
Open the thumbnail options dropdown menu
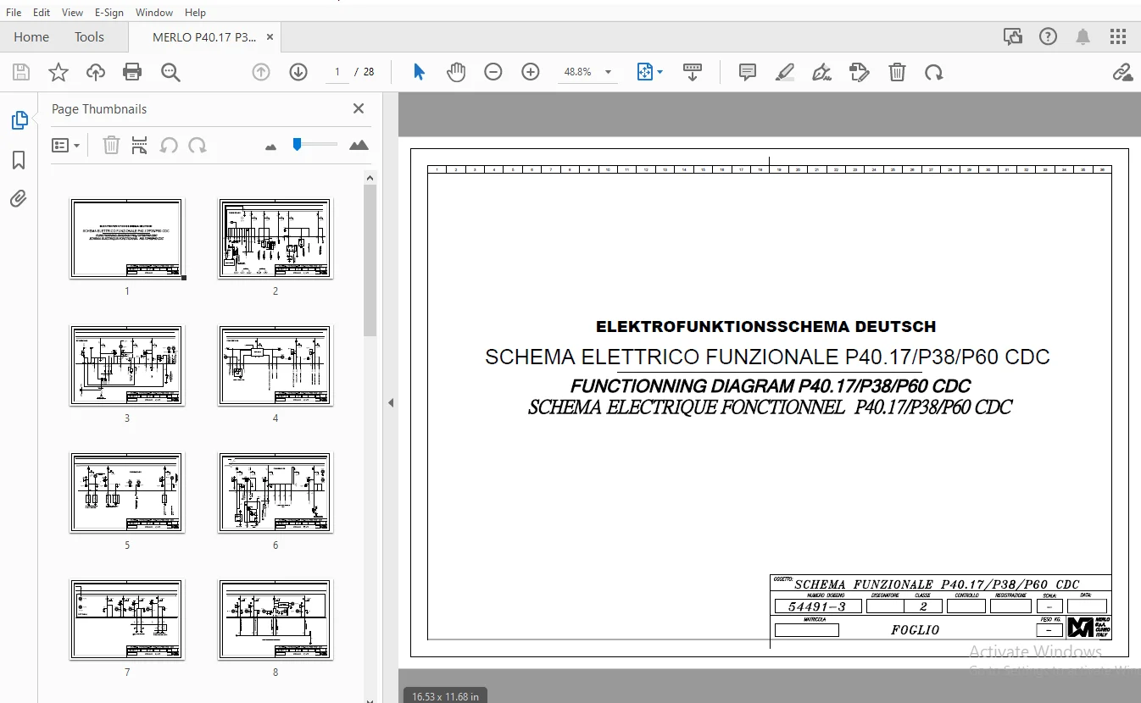pyautogui.click(x=65, y=146)
